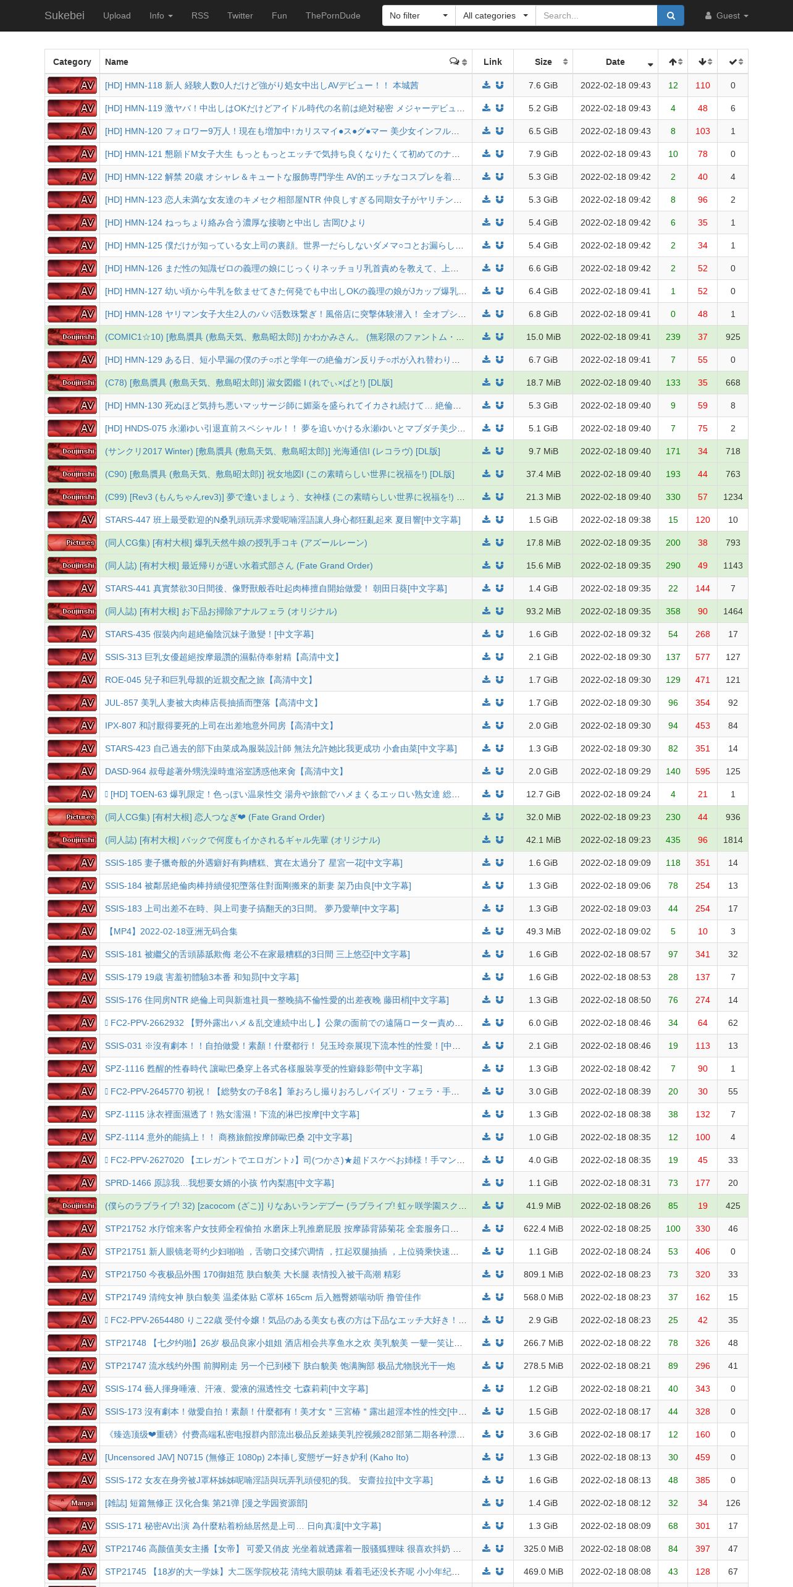Click the blue search magnifier button
This screenshot has width=793, height=1587.
pos(671,15)
